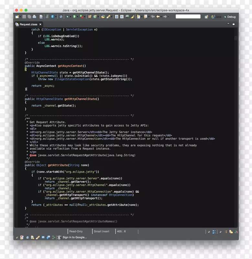252x259 pixels.
Task: Expand the Google icon dropdown arrow
Action: point(56,17)
